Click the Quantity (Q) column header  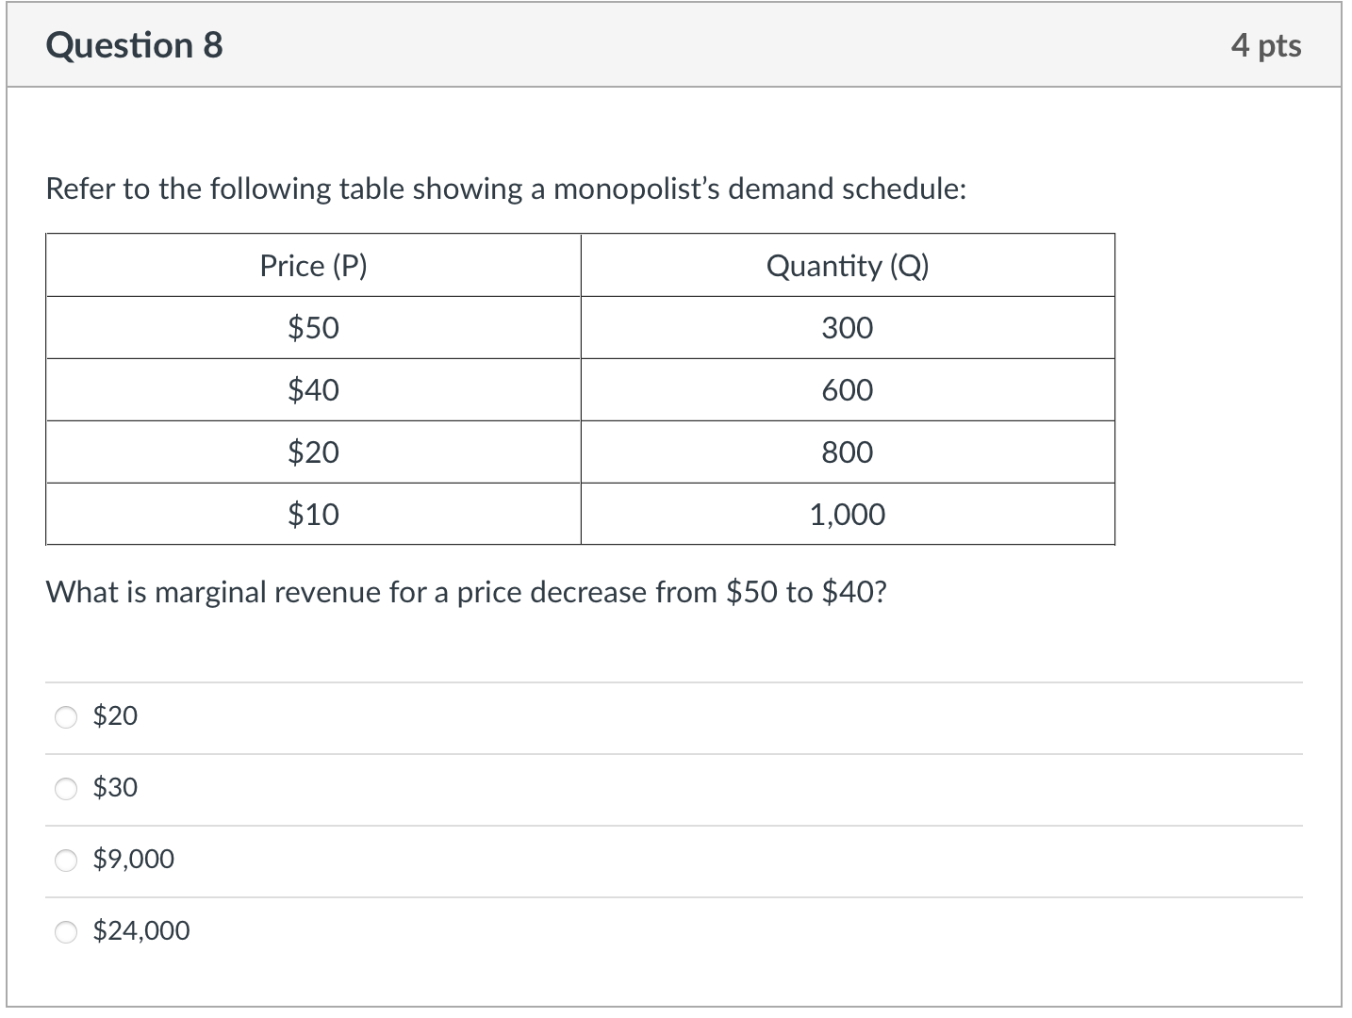pyautogui.click(x=848, y=266)
